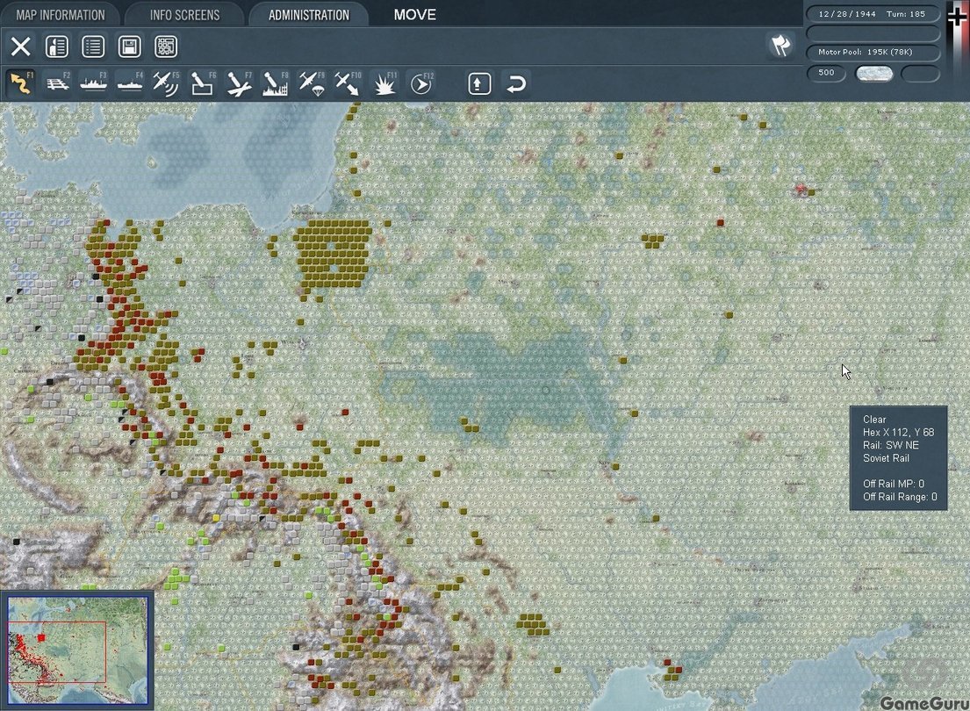Viewport: 970px width, 711px height.
Task: Select the F11 explosion mode icon
Action: (384, 83)
